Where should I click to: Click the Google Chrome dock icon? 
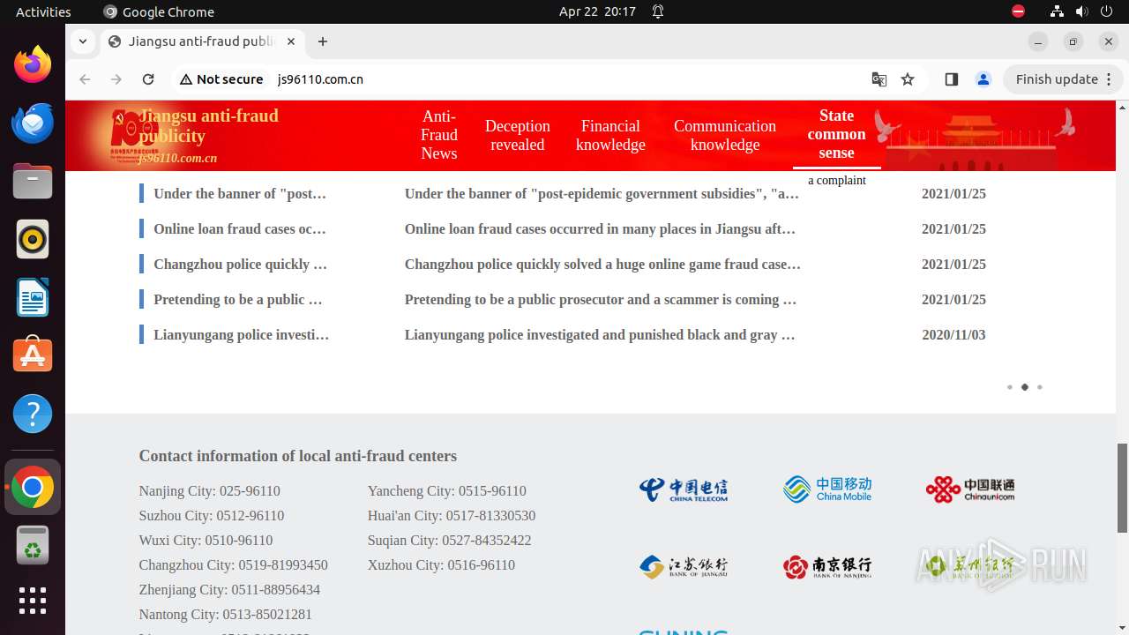point(33,487)
